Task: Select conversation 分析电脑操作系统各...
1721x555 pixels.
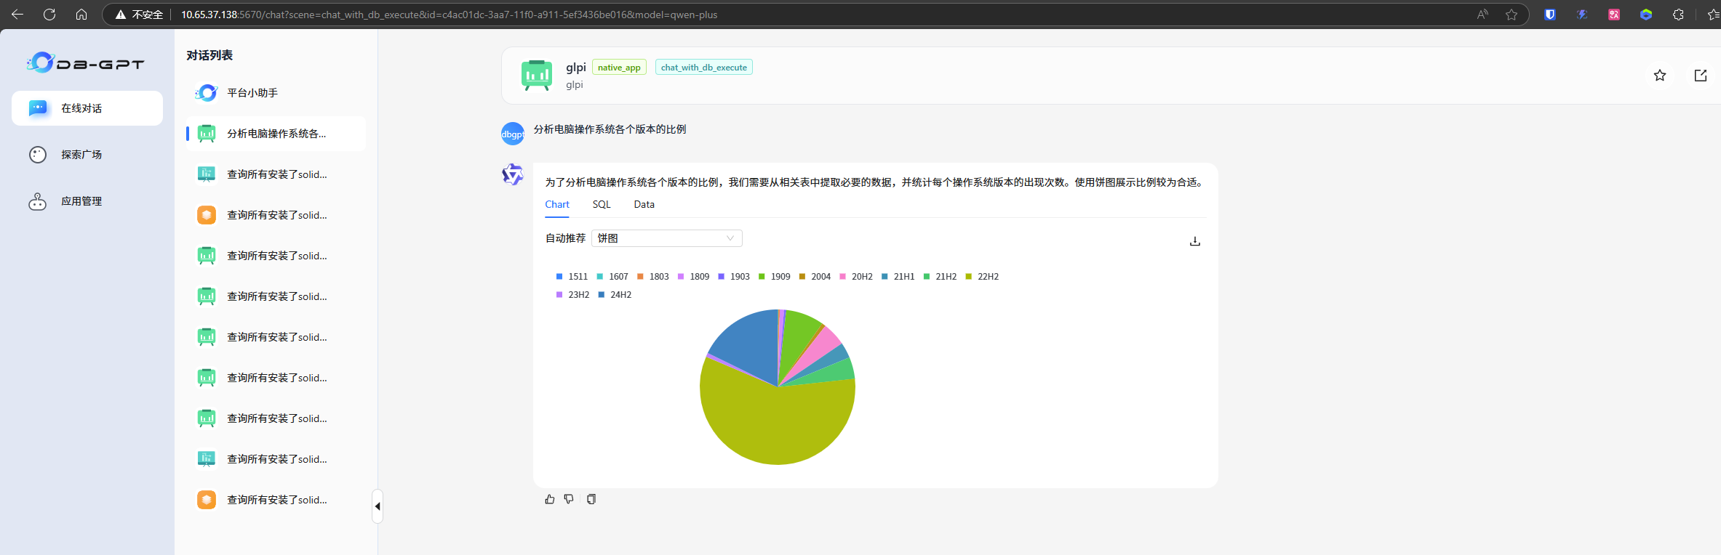Action: pos(276,134)
